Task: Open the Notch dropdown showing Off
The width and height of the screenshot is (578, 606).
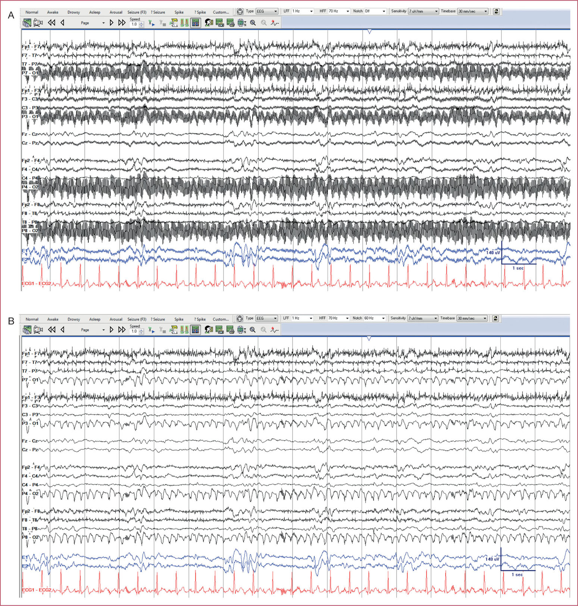Action: [375, 11]
